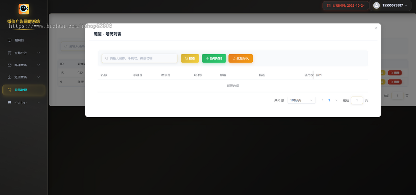Expand 企鹅广告 submenu chevron
416x195 pixels.
(38, 53)
